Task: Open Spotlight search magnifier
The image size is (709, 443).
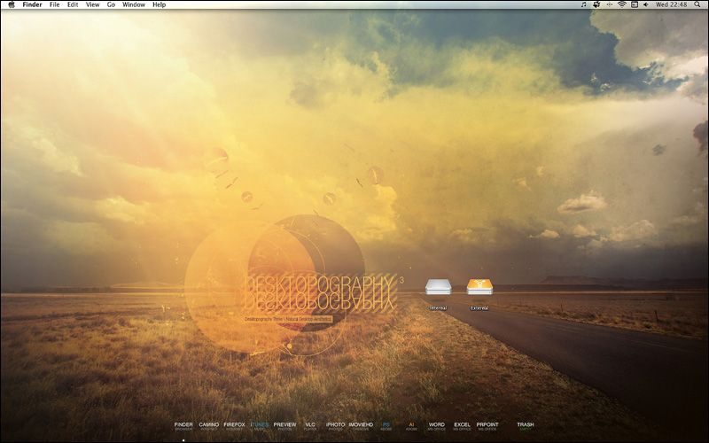Action: pos(699,4)
